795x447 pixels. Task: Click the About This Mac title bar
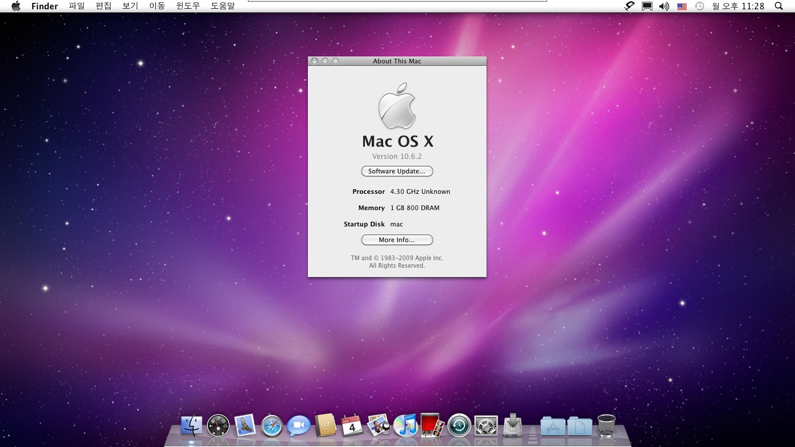pos(397,61)
